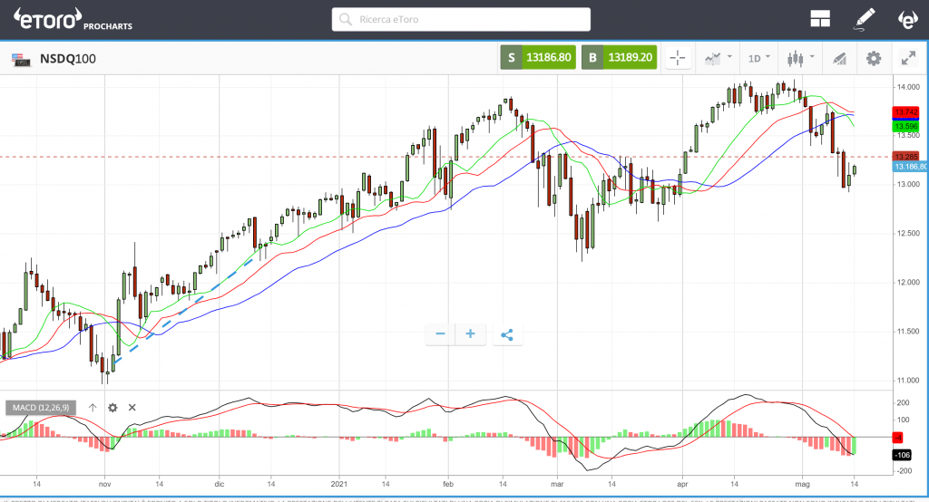Expand chart to fullscreen
929x502 pixels.
[908, 58]
